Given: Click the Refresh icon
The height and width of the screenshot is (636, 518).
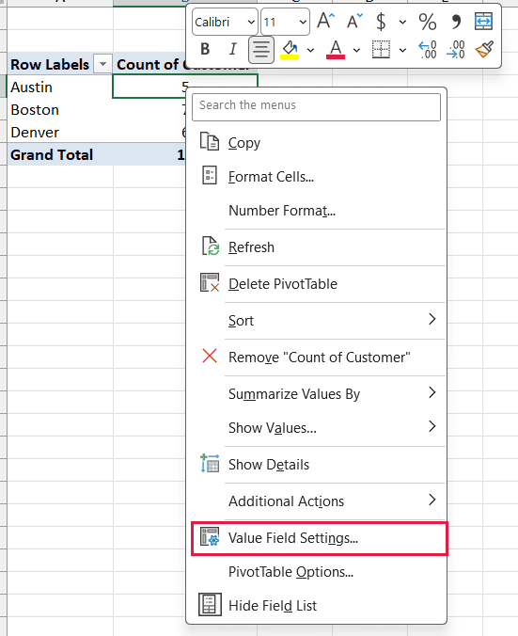Looking at the screenshot, I should coord(211,246).
